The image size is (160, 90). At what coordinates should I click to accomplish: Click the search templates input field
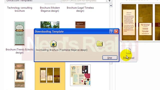[83, 1]
